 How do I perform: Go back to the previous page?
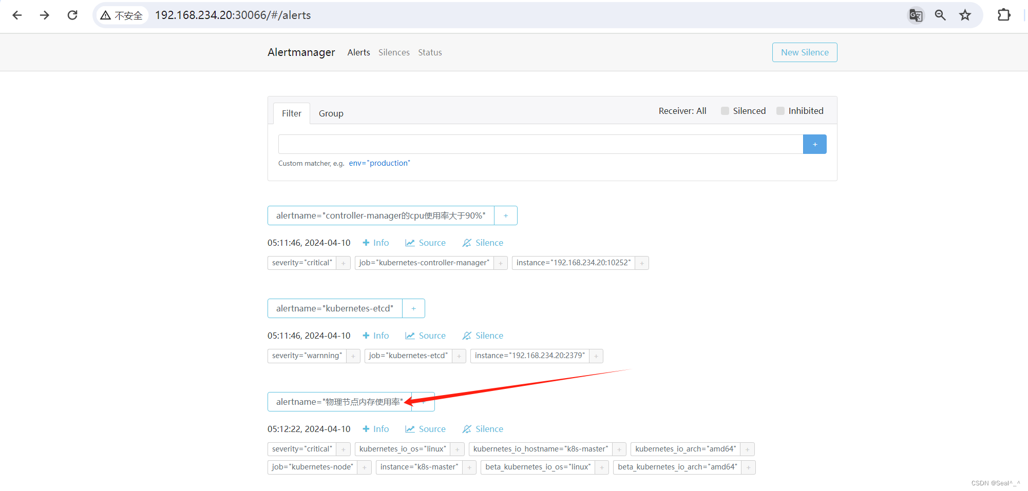17,15
